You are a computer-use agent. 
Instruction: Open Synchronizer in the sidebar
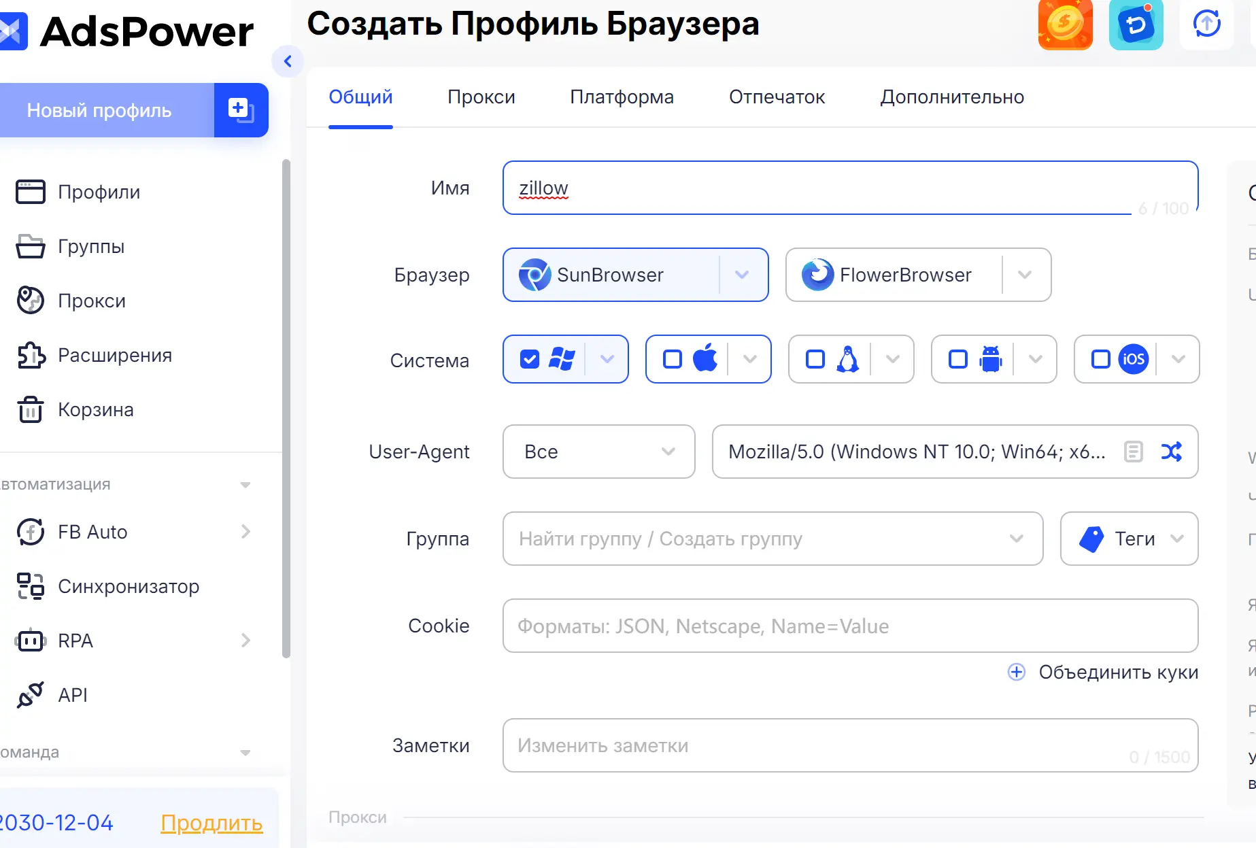[128, 586]
